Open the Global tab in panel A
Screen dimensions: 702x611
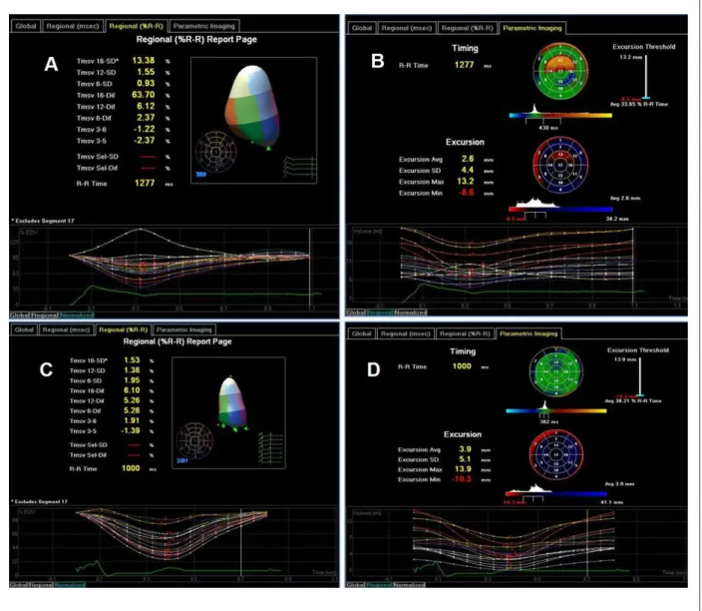[26, 26]
